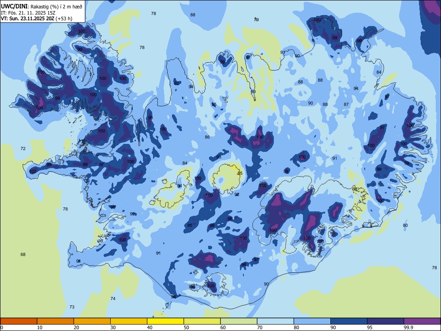Screen dimensions: 441x331
Task: Click the 'UWC/DINI: Rakastig (%) í 2 m hæð' title
Action: pyautogui.click(x=41, y=7)
